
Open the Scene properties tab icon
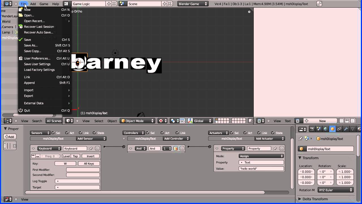point(319,129)
